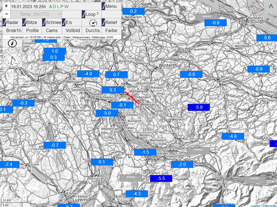Select the -4.8 temperature label
Screen dimensions: 277x207
(x=233, y=136)
